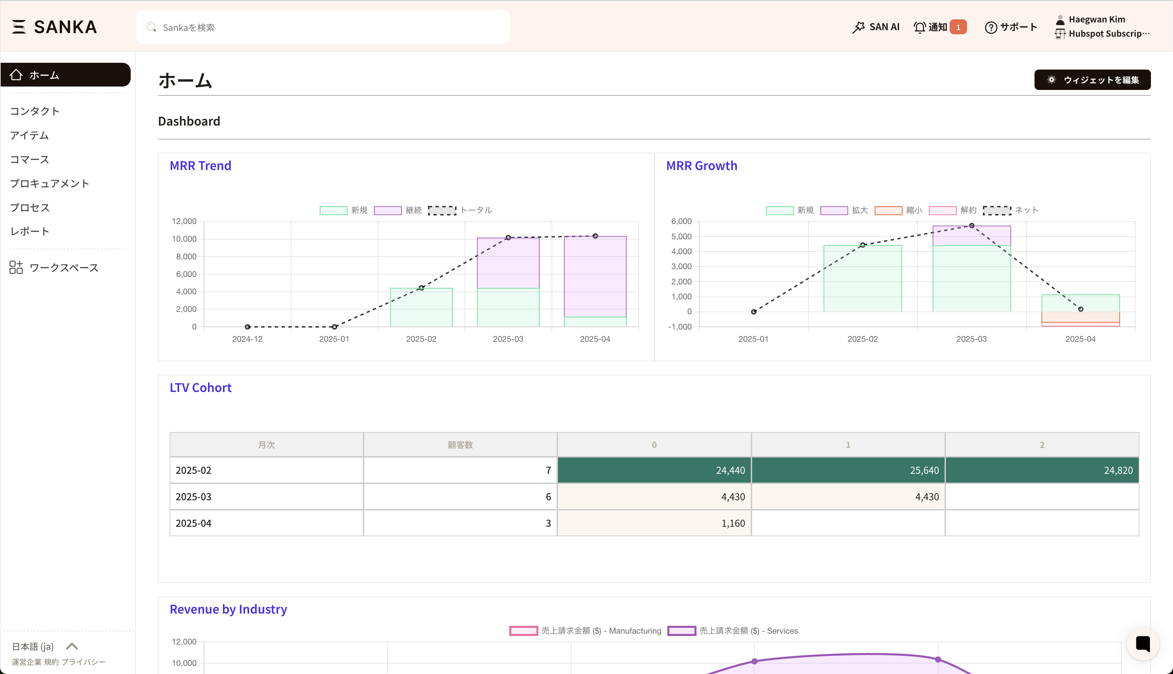Click the home icon in sidebar

click(16, 75)
